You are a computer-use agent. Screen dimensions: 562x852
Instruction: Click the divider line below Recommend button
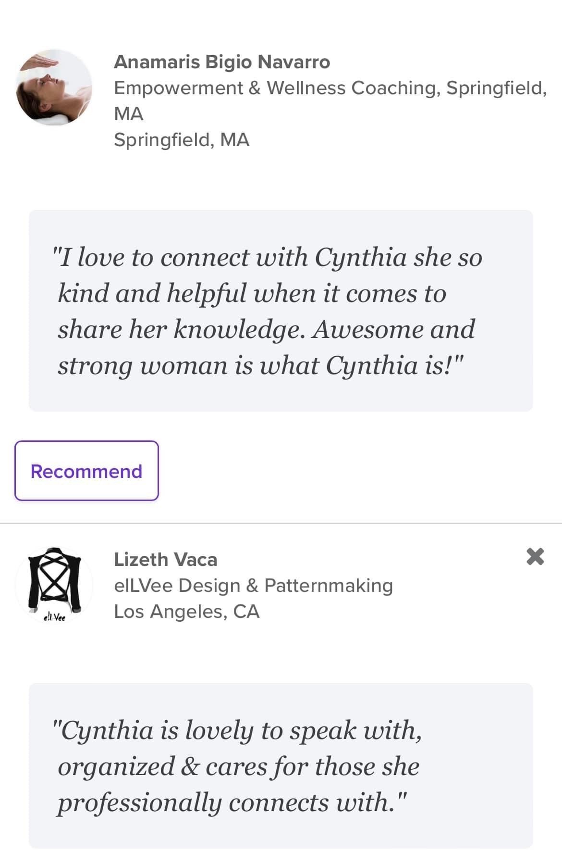281,523
